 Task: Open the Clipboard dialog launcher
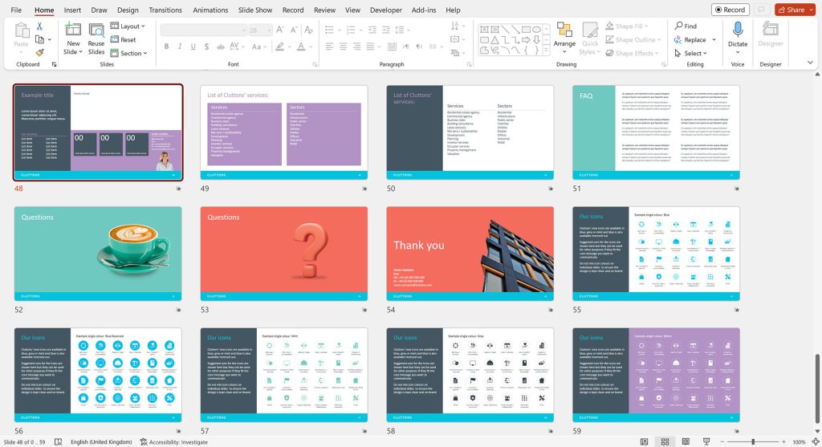(54, 64)
